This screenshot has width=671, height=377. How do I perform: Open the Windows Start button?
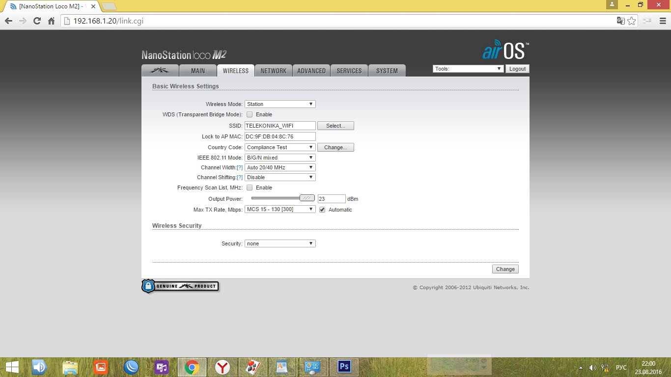pos(12,367)
